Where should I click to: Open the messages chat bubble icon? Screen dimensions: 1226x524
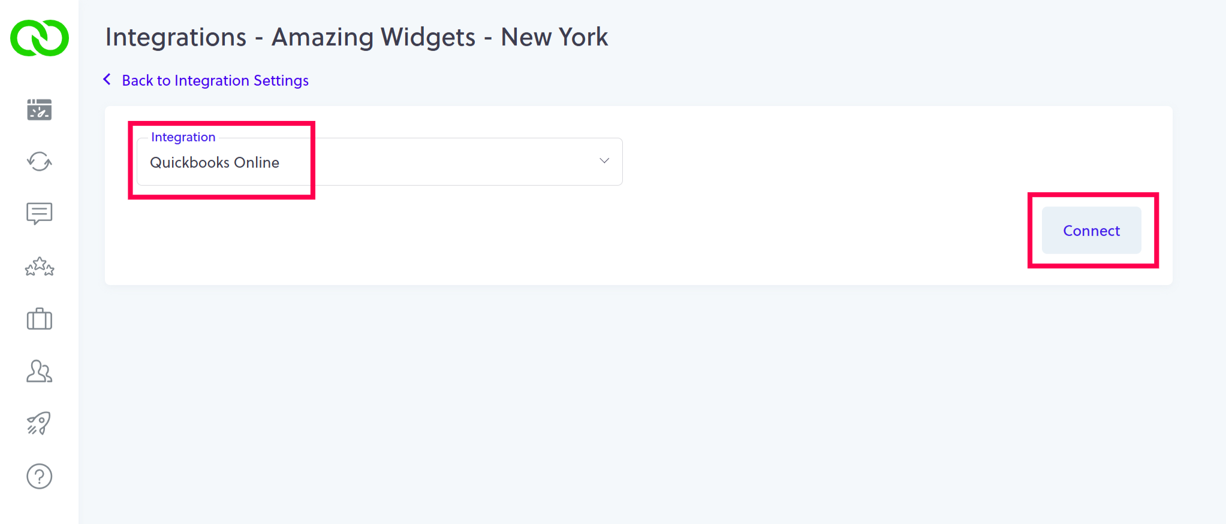(x=39, y=214)
